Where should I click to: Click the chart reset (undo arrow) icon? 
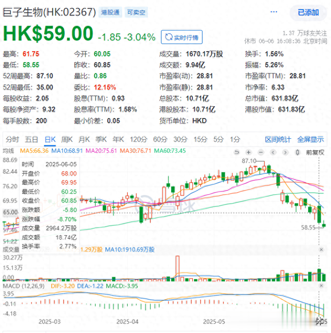[x=236, y=152]
